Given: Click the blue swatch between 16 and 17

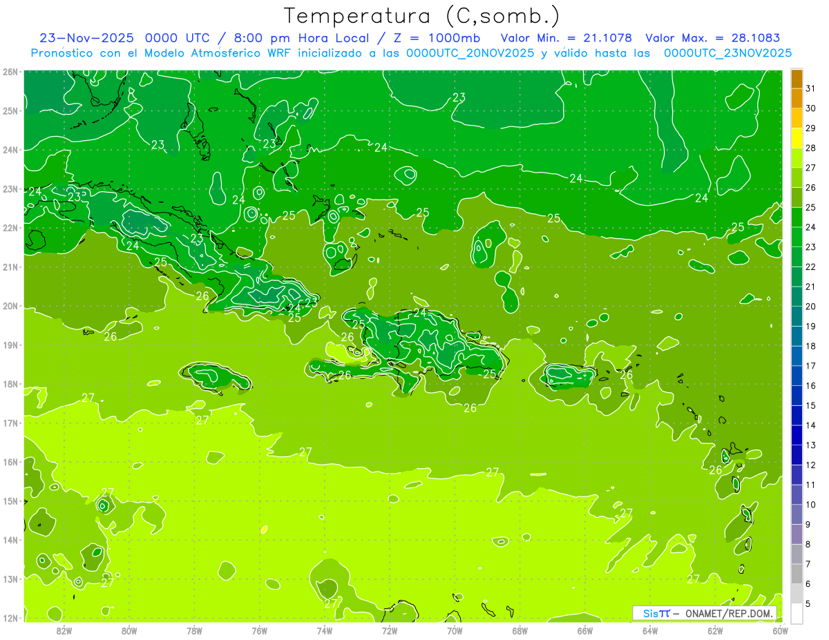Looking at the screenshot, I should pos(797,376).
